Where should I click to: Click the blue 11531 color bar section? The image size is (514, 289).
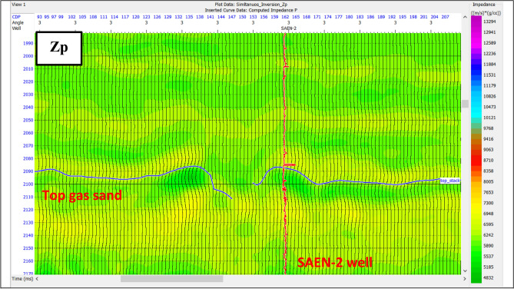click(476, 75)
